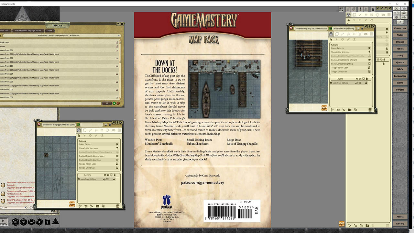Delete layer with trash icon in waterfront 017
414x233 pixels.
click(x=370, y=110)
